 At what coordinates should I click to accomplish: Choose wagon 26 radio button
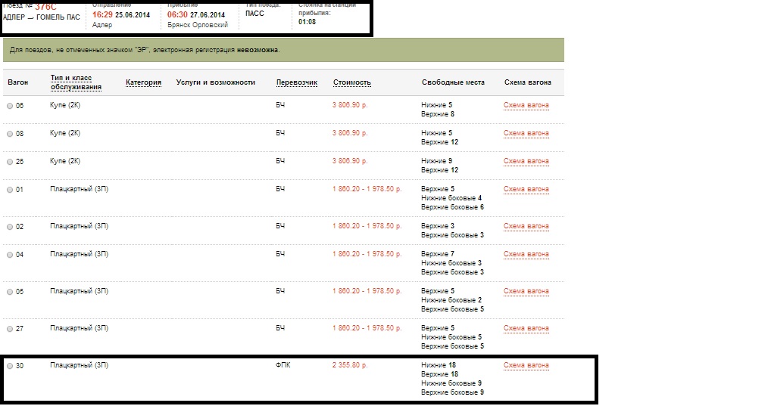10,162
